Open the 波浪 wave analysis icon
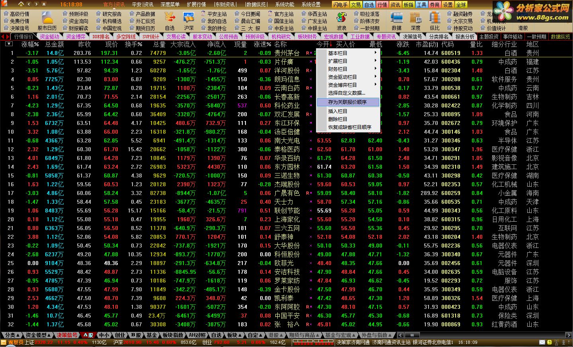The image size is (573, 347). point(341,18)
